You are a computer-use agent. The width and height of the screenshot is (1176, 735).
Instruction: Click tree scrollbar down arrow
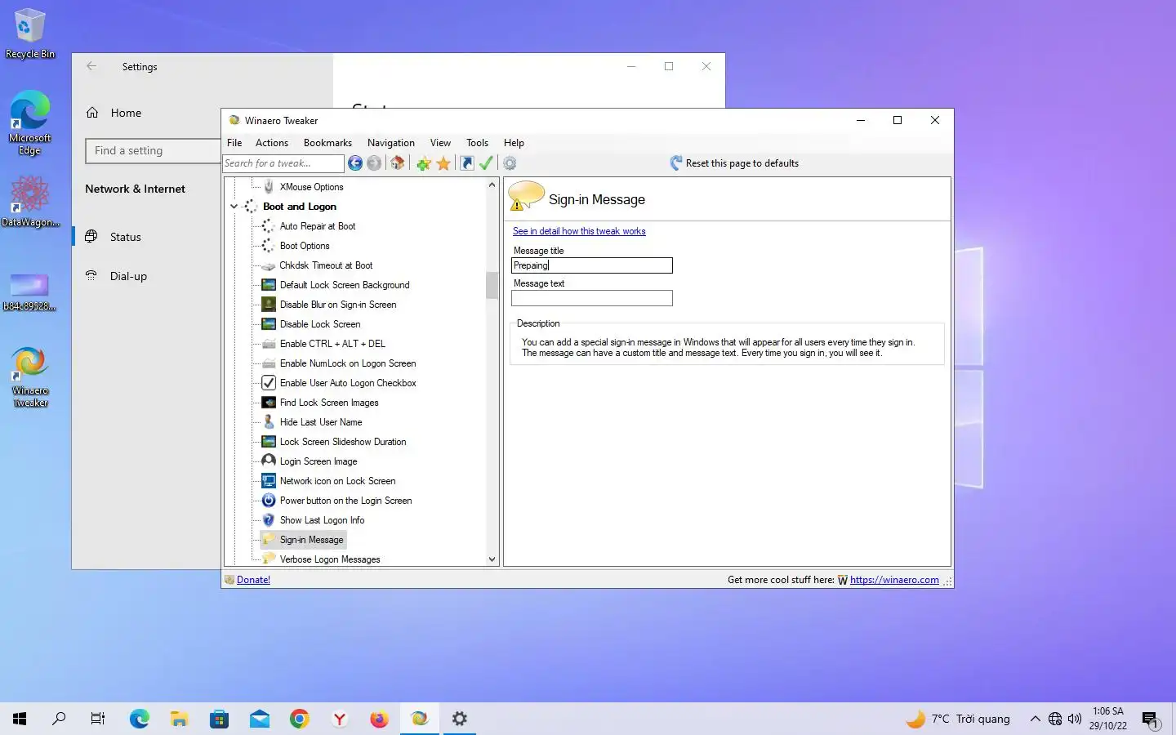[x=492, y=559]
